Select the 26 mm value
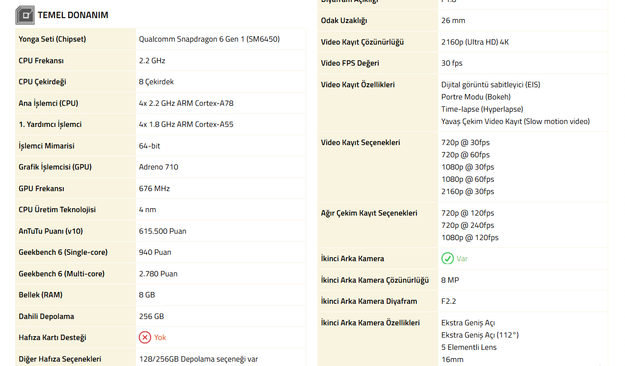 pos(453,21)
